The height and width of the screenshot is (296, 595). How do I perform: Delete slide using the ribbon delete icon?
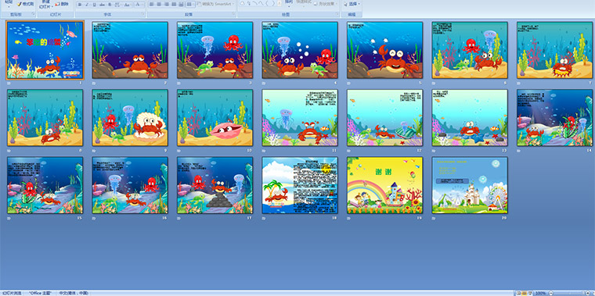click(62, 4)
